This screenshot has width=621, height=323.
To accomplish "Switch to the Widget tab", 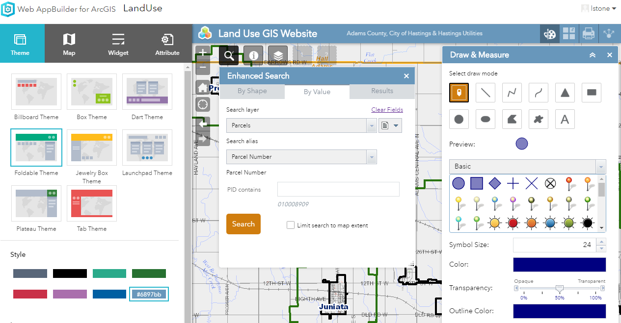I will pyautogui.click(x=118, y=44).
